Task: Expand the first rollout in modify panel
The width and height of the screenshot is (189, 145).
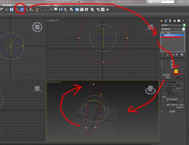Action: click(172, 61)
